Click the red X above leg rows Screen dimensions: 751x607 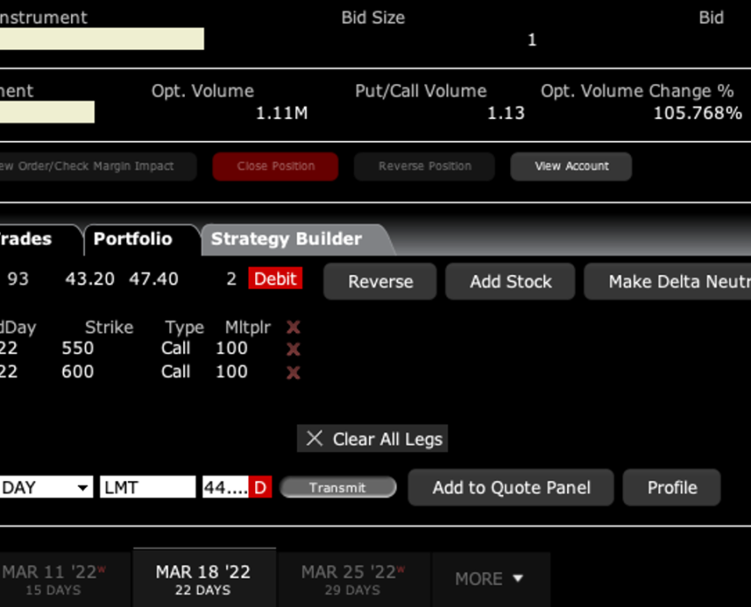coord(293,327)
